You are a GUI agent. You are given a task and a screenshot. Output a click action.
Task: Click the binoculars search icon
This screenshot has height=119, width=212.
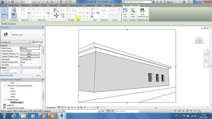154,2
